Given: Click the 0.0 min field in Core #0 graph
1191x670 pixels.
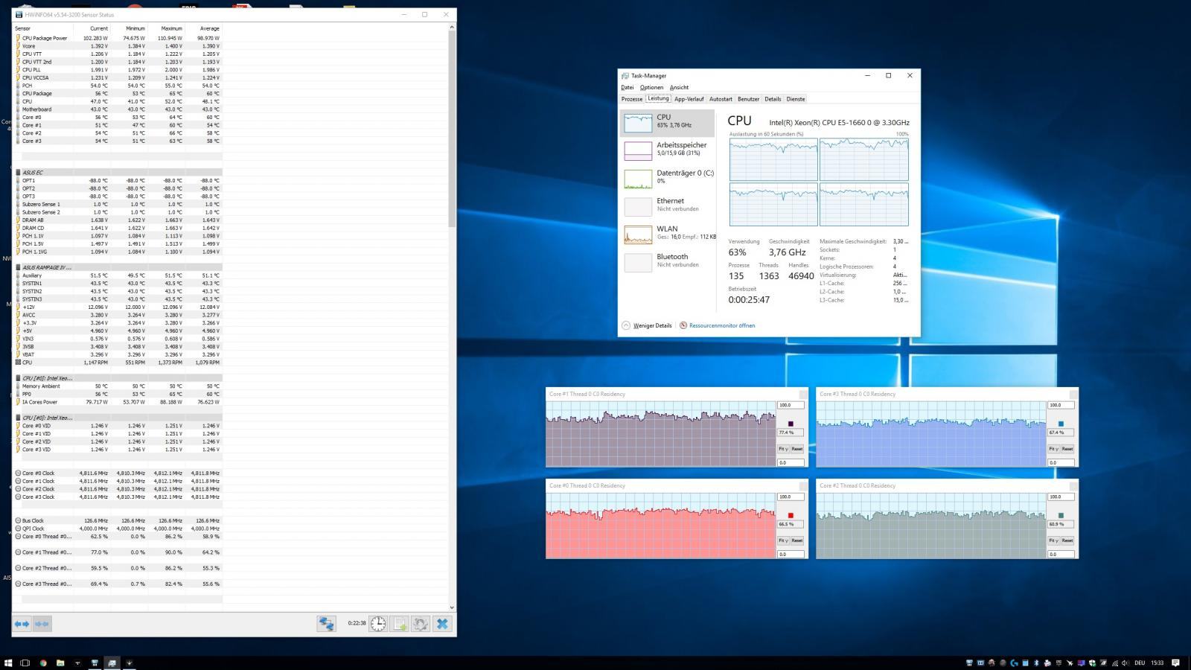Looking at the screenshot, I should [791, 554].
